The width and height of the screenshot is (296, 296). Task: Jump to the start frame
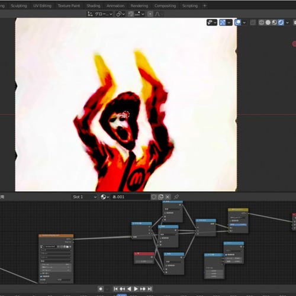(116, 289)
